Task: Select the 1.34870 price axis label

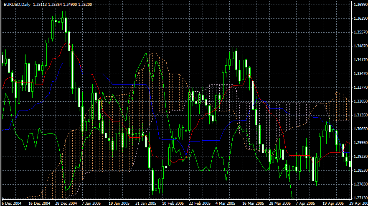Action: tap(360, 46)
